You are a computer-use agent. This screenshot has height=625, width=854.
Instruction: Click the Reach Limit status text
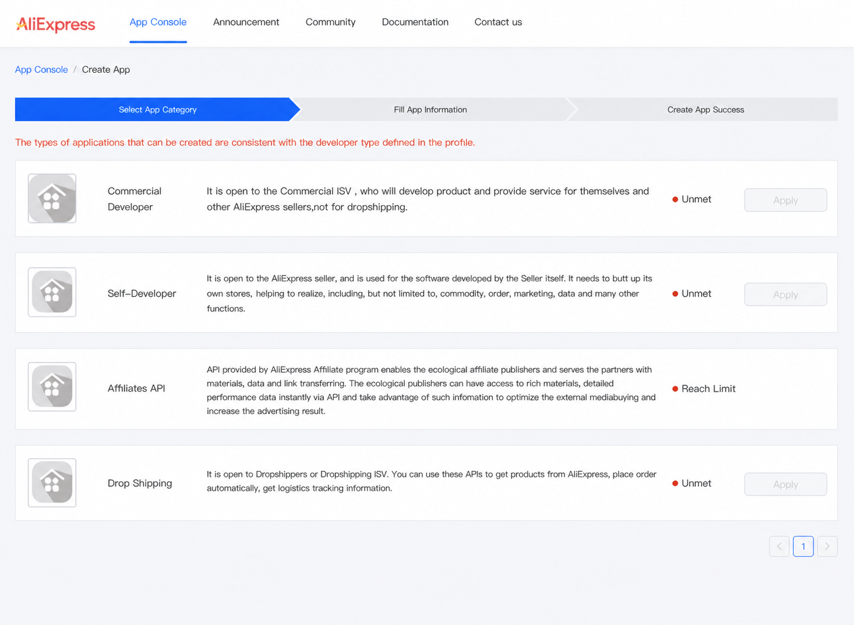click(x=708, y=389)
